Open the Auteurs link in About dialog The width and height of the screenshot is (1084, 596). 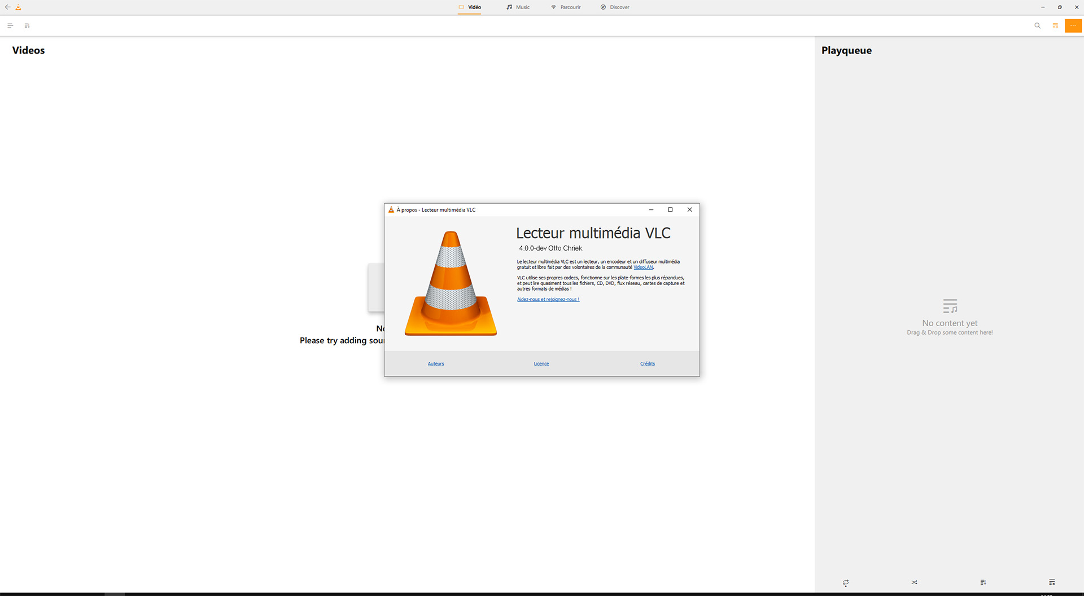pos(436,364)
